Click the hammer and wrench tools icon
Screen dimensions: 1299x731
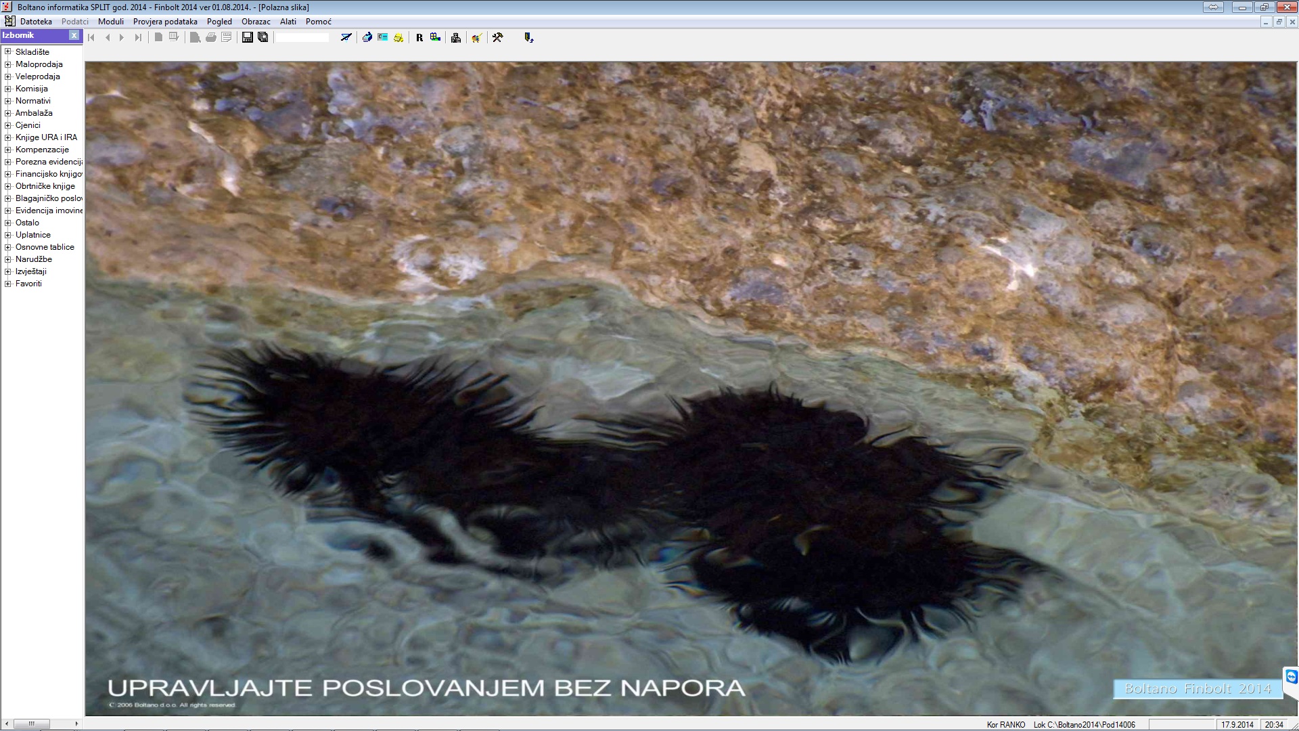(x=497, y=38)
